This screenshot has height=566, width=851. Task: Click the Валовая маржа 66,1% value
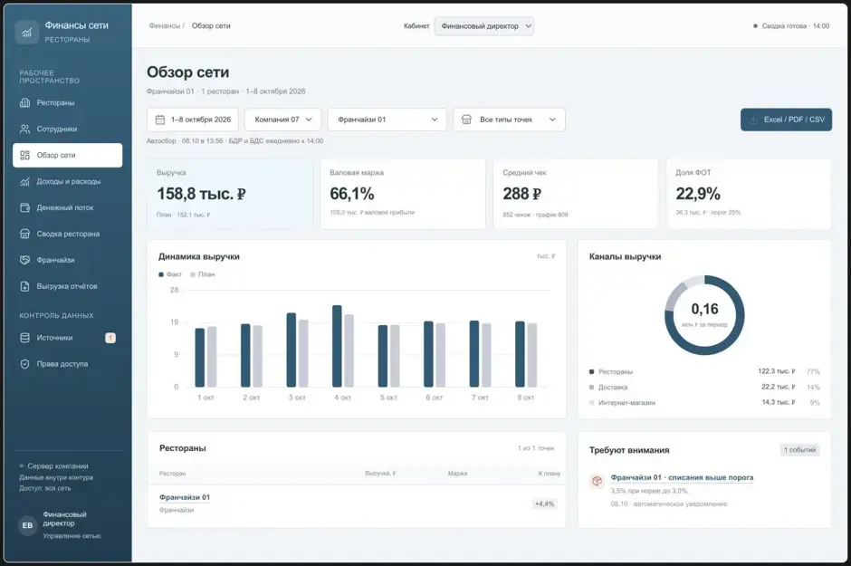pyautogui.click(x=351, y=194)
